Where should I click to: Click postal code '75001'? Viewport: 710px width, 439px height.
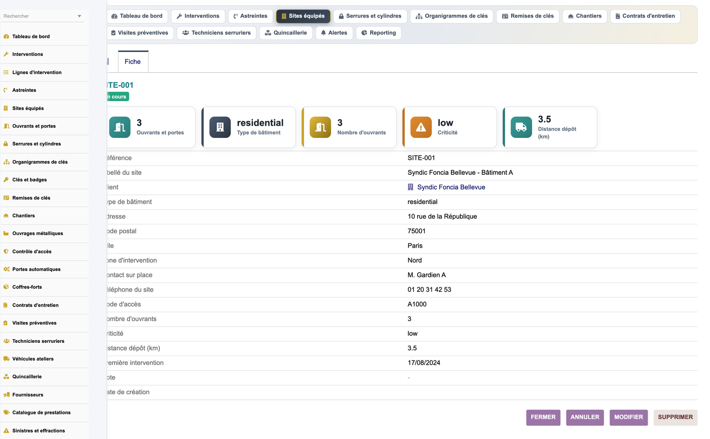(417, 231)
